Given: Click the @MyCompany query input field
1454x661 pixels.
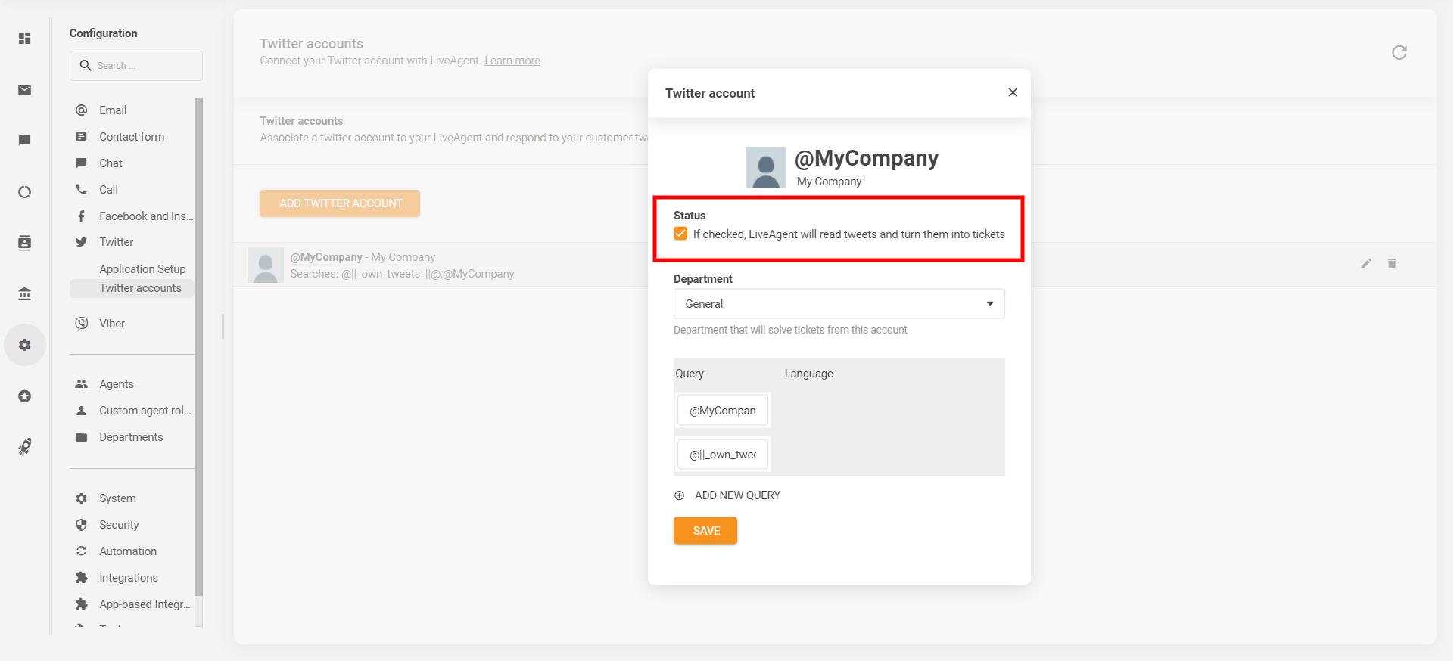Looking at the screenshot, I should click(722, 411).
